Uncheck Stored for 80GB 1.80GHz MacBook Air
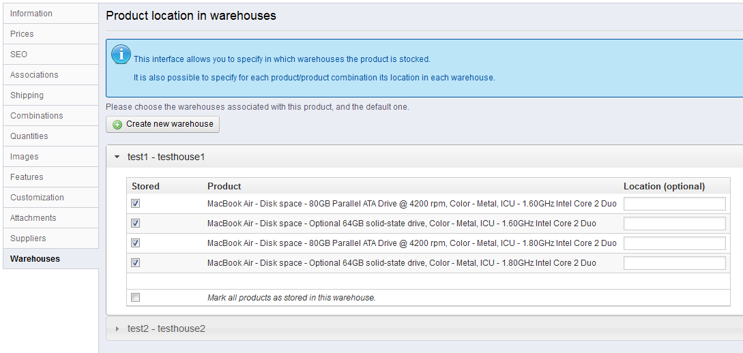This screenshot has height=353, width=743. coord(136,243)
